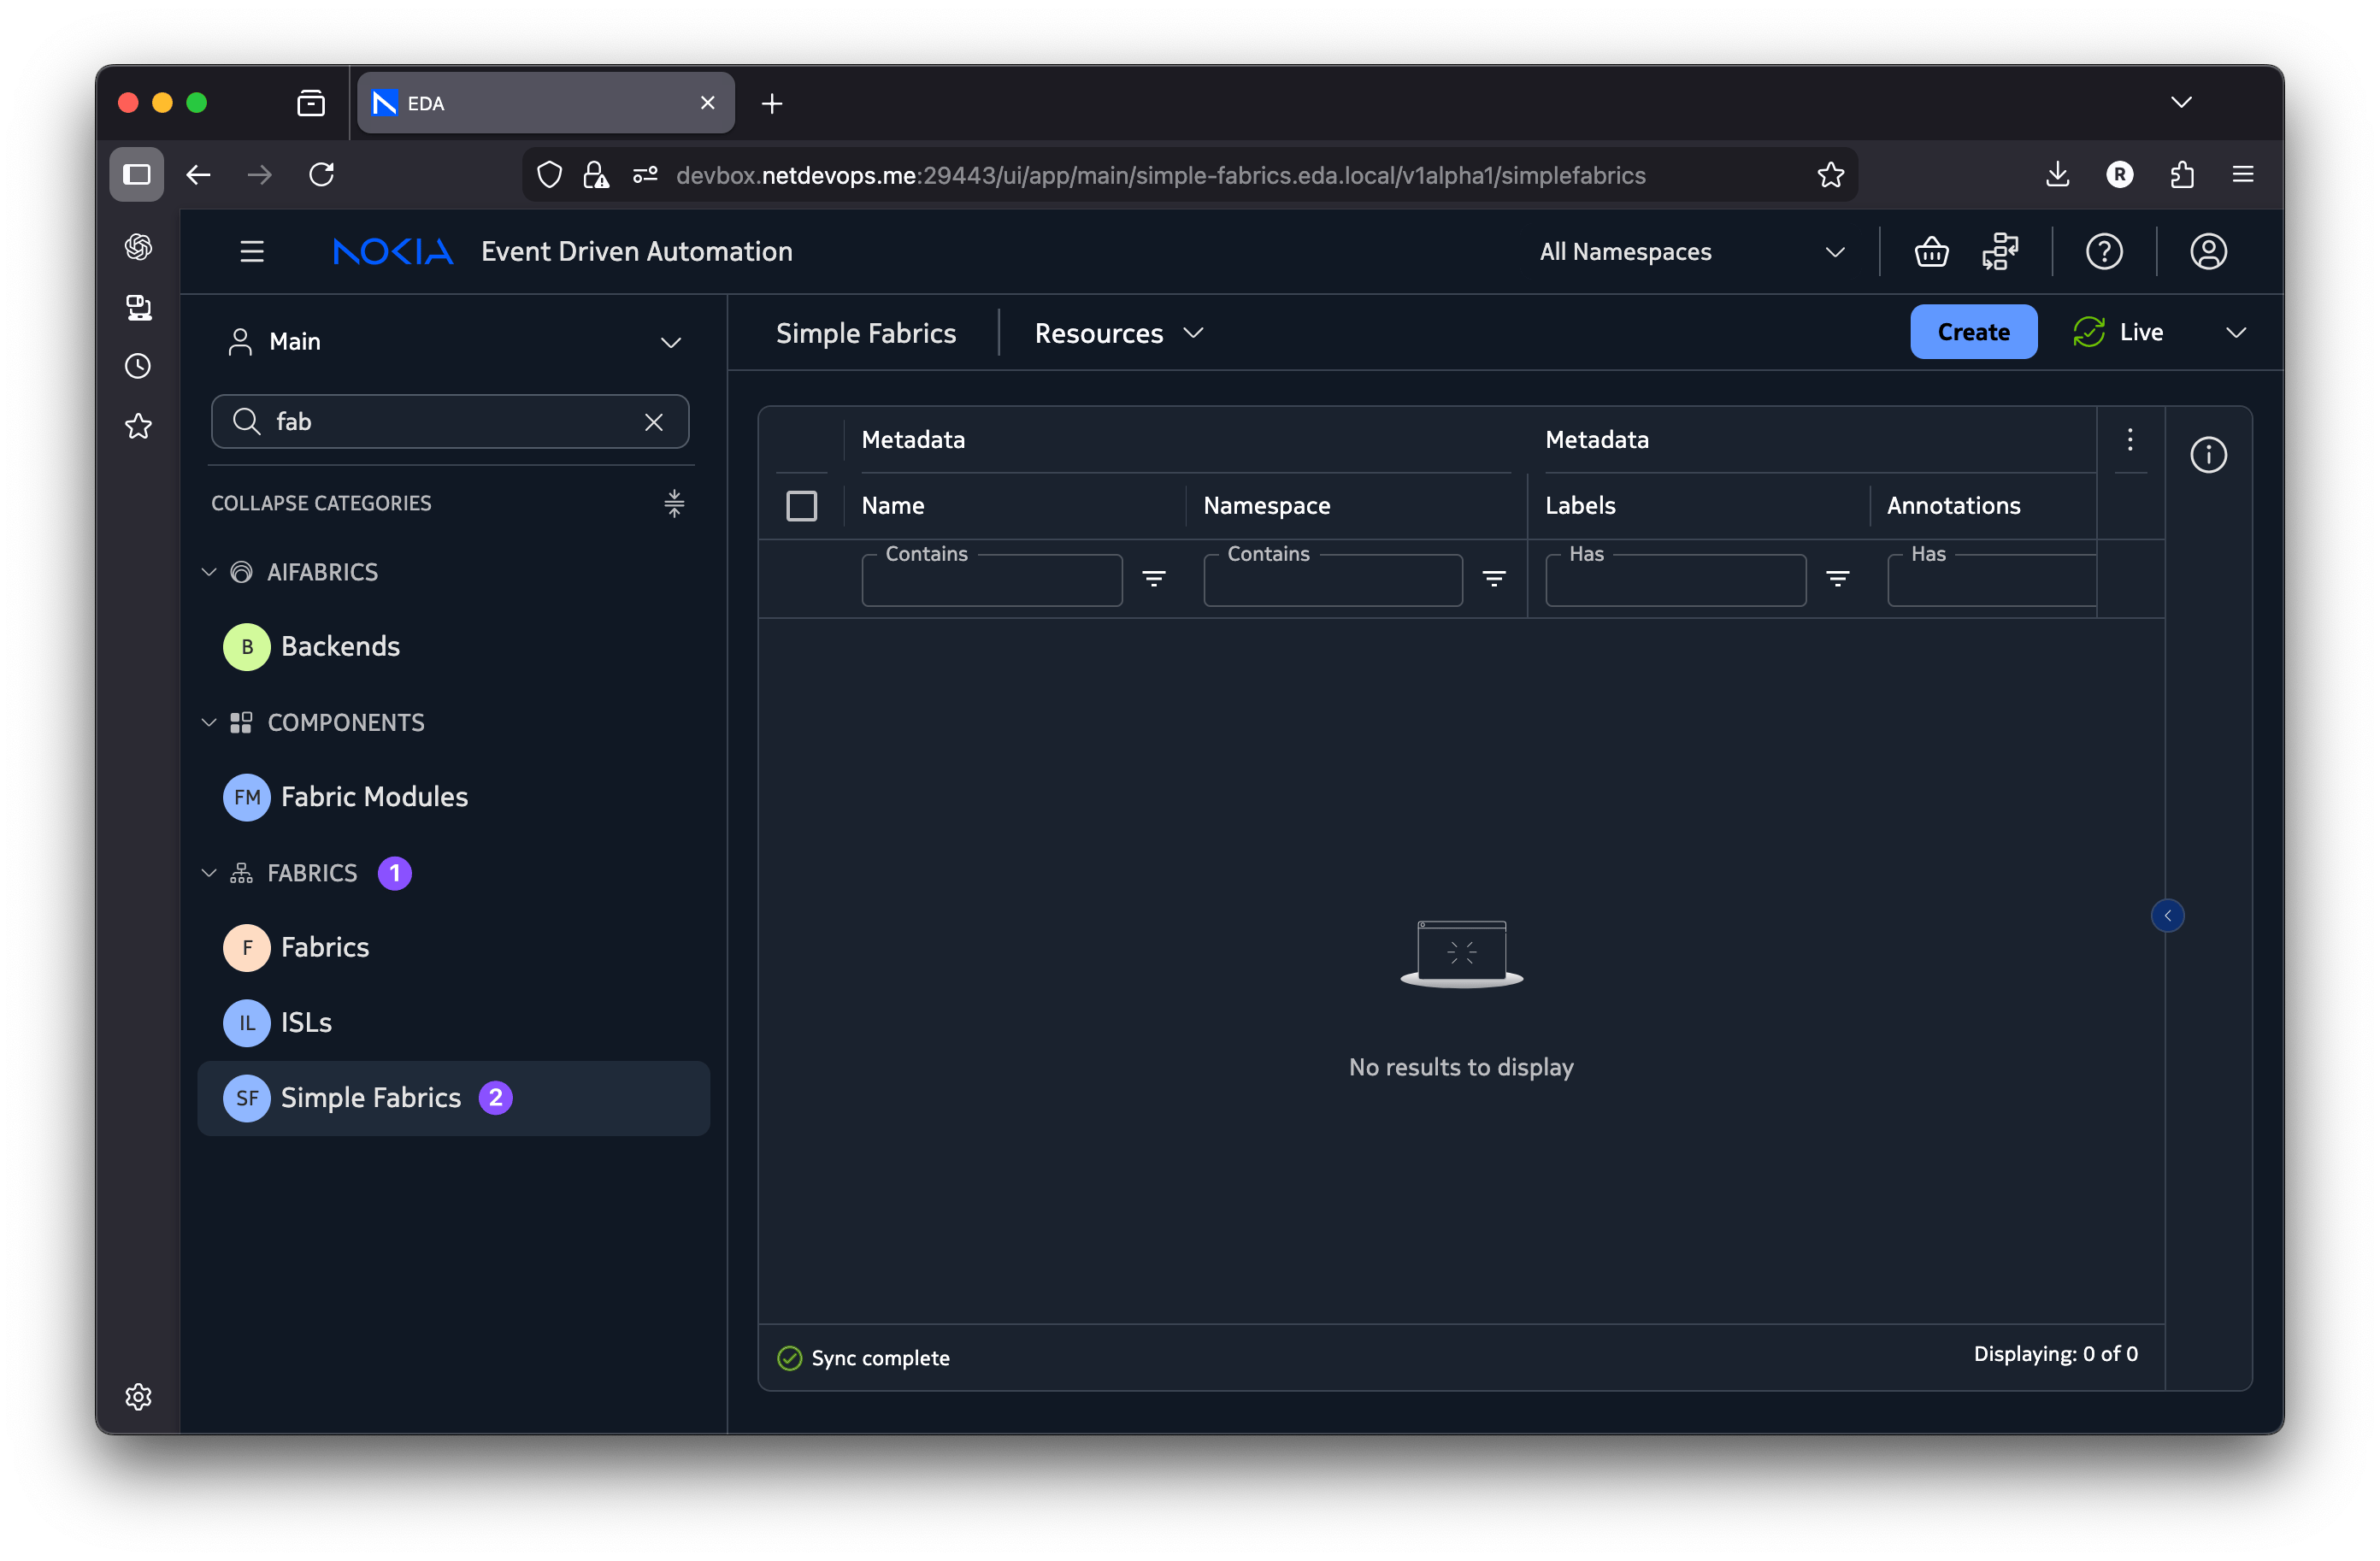Open the workflow basket icon
The width and height of the screenshot is (2380, 1561).
[1931, 252]
